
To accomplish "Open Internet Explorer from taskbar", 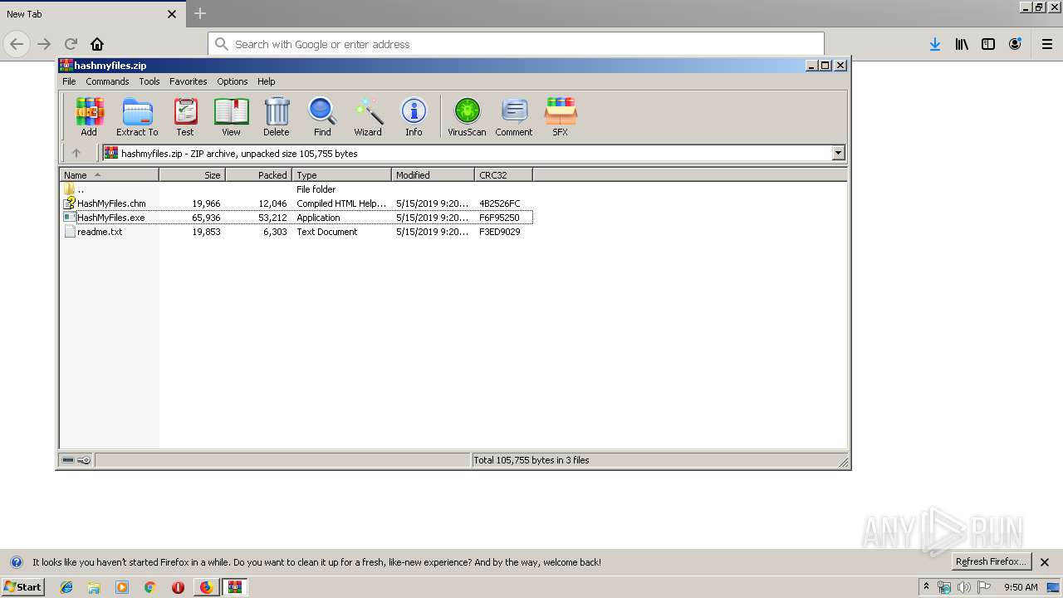I will pos(66,587).
